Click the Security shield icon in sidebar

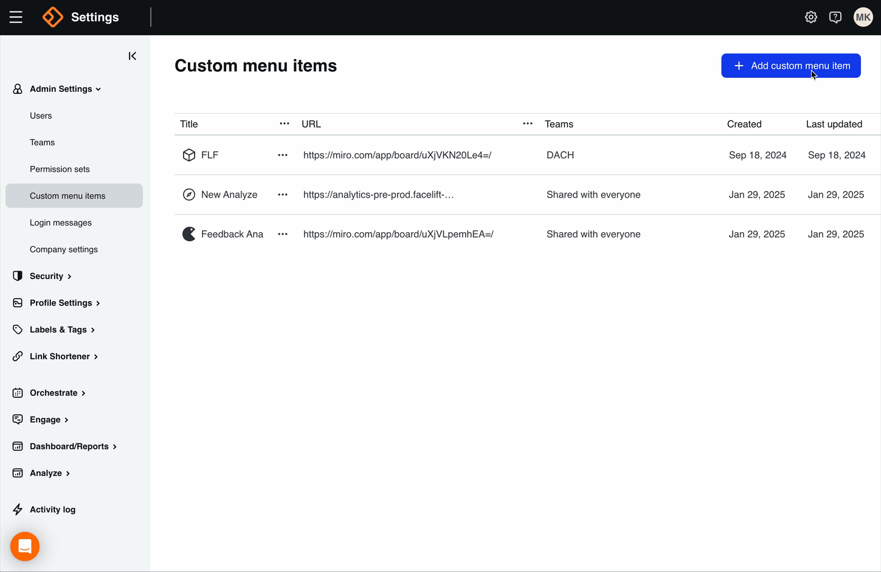[x=17, y=276]
